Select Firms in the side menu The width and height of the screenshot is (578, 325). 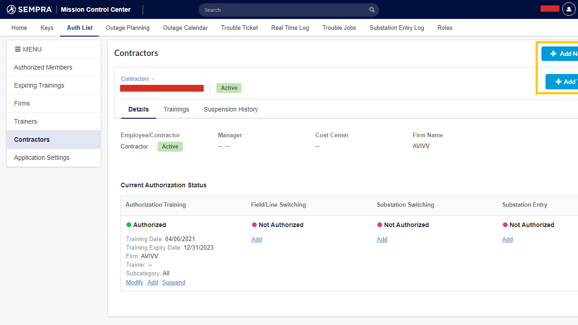tap(22, 103)
